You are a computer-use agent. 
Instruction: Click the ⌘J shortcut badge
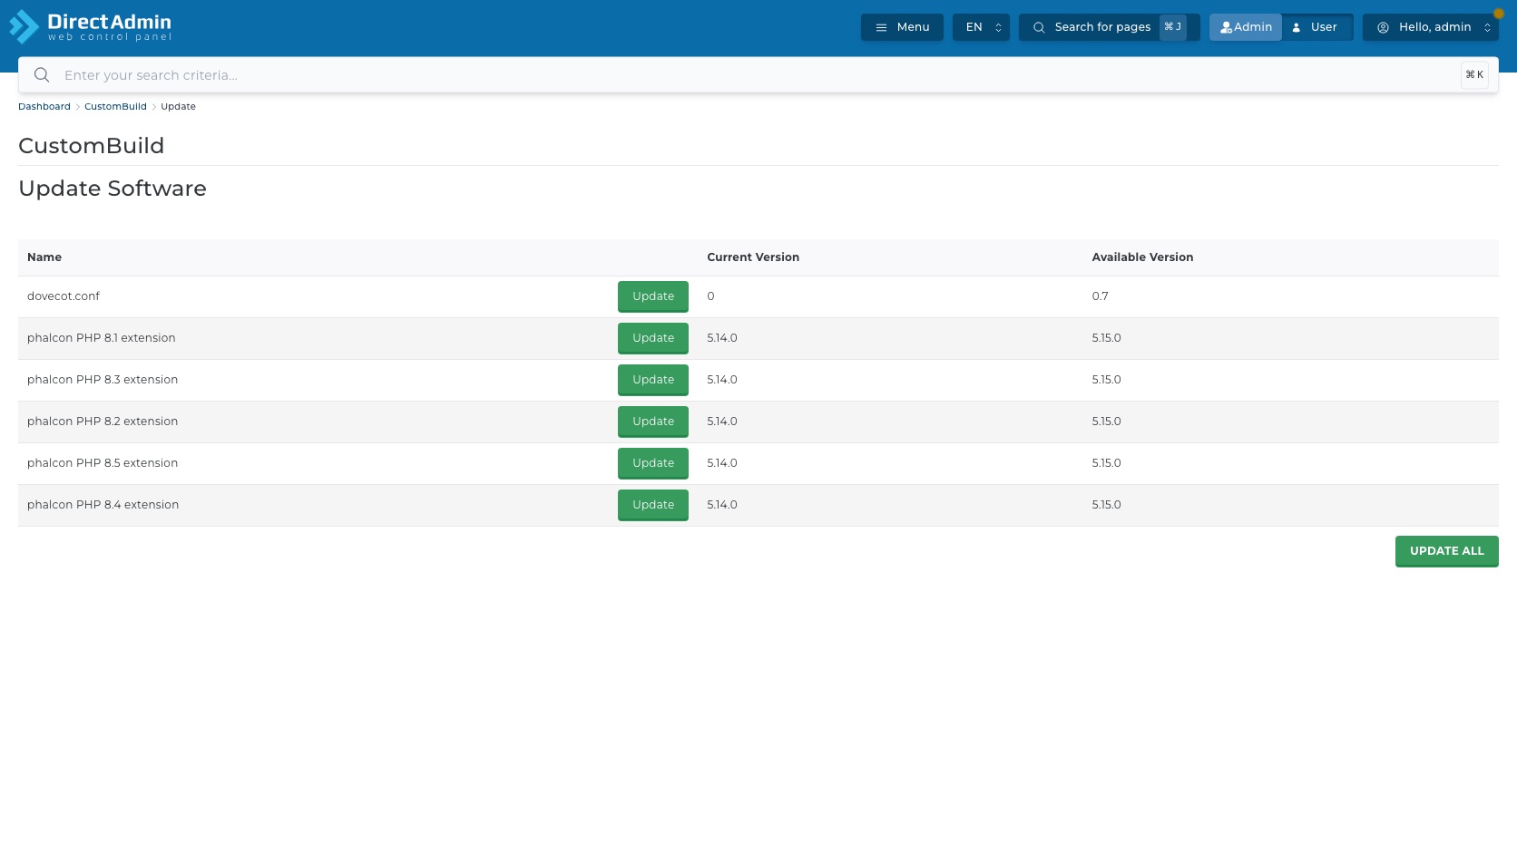tap(1172, 27)
